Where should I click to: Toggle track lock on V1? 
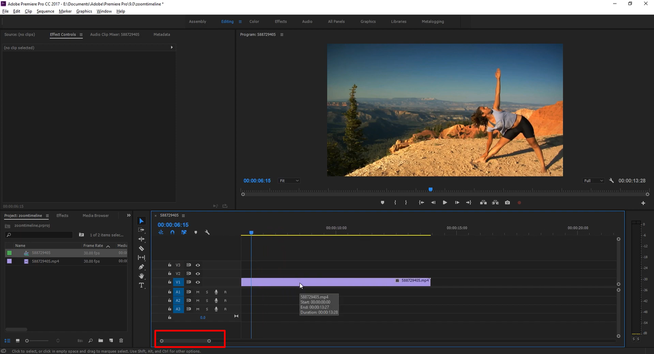(170, 282)
